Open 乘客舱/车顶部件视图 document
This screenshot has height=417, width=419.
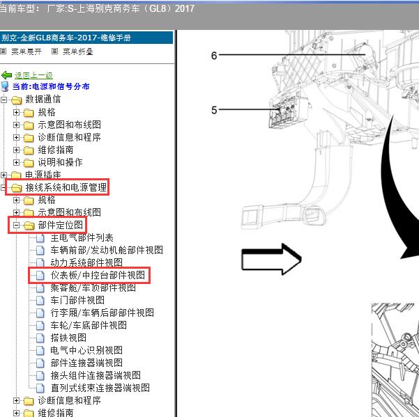[x=93, y=288]
